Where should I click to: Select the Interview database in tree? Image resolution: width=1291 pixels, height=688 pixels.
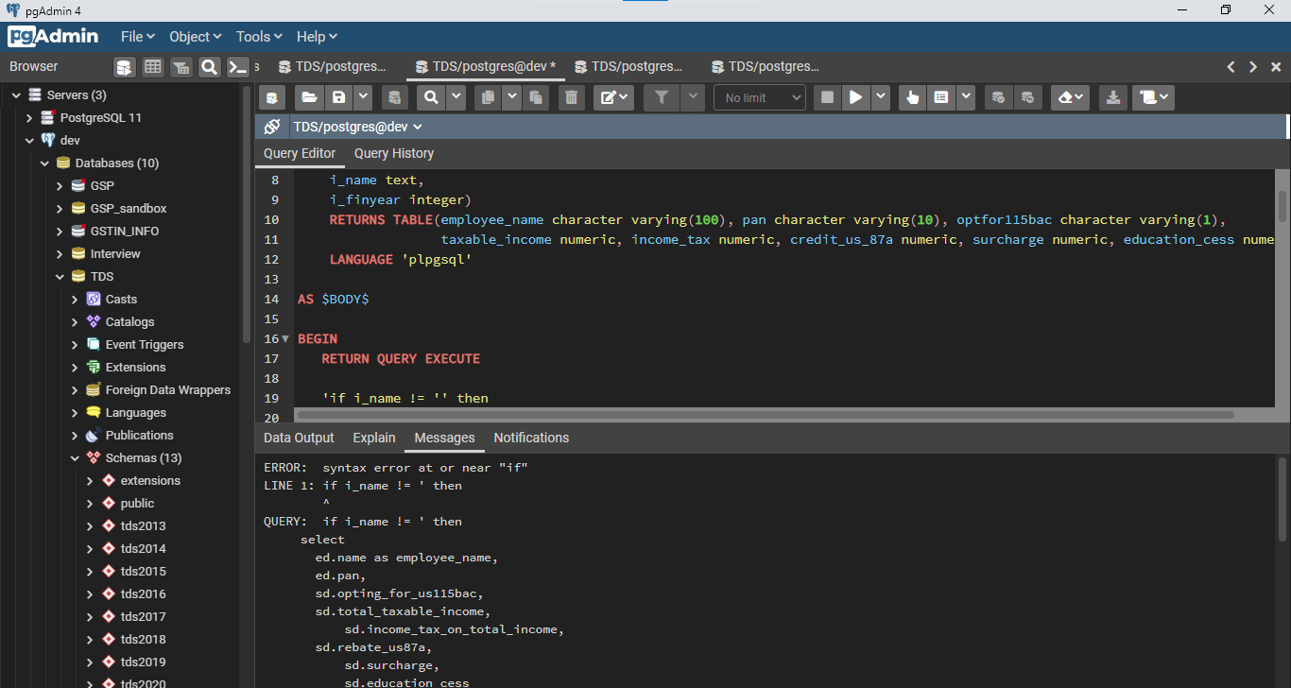[115, 254]
